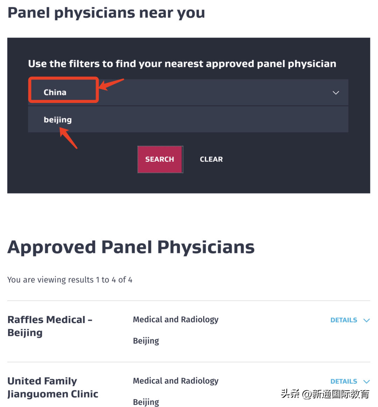Click the chevron icon beside United Family DETAILS
Image resolution: width=378 pixels, height=407 pixels.
pyautogui.click(x=366, y=381)
